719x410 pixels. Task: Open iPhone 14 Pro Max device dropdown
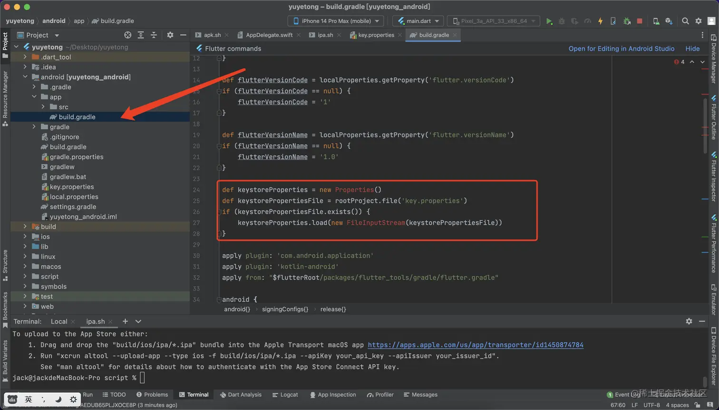pos(336,21)
